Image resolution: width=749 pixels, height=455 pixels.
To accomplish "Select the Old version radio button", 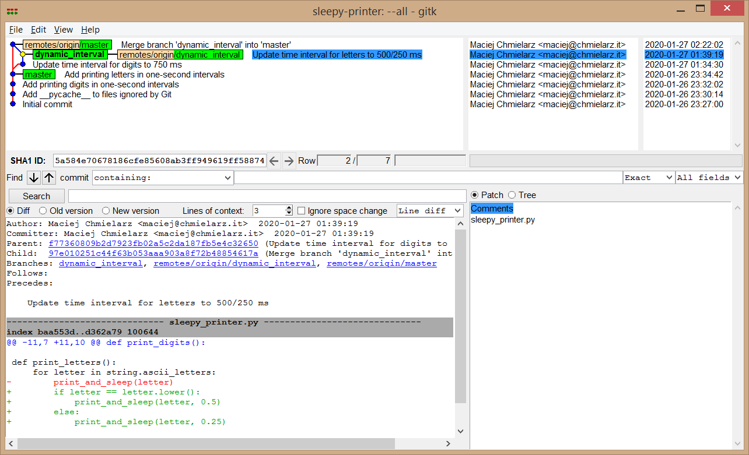I will point(43,211).
